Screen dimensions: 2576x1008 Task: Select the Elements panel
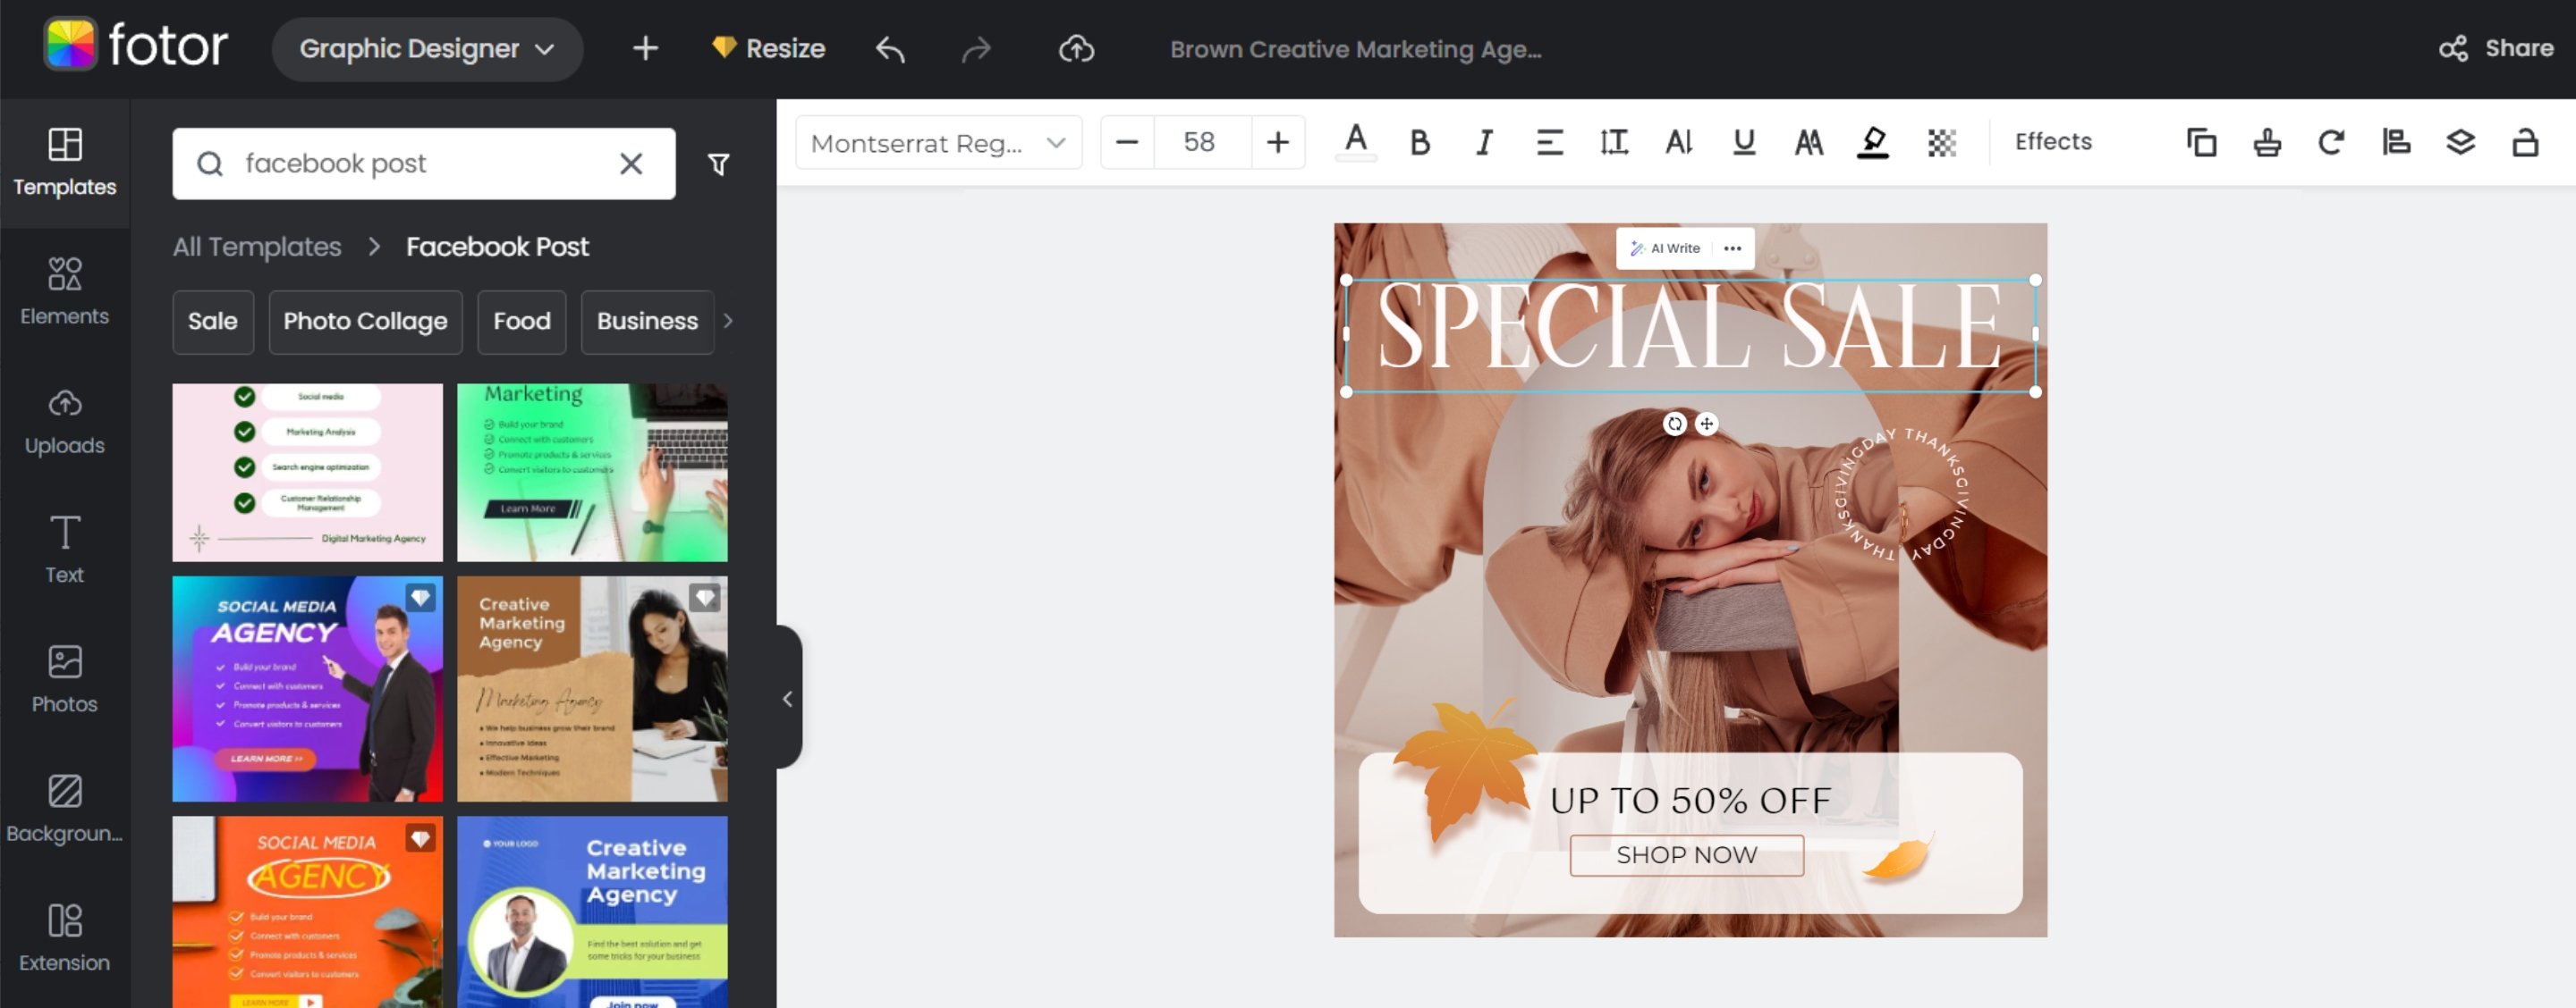point(63,290)
